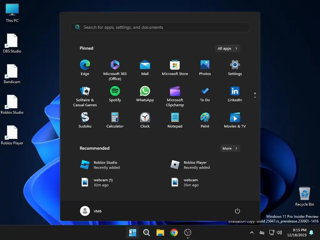
Task: Launch Google Chrome from the taskbar
Action: [174, 232]
